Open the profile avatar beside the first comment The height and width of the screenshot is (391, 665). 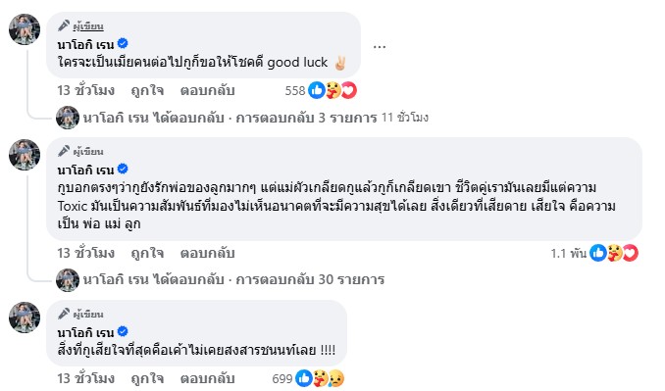pos(25,29)
